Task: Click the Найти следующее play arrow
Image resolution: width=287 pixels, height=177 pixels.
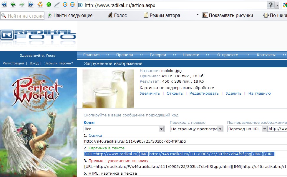Action: 50,15
